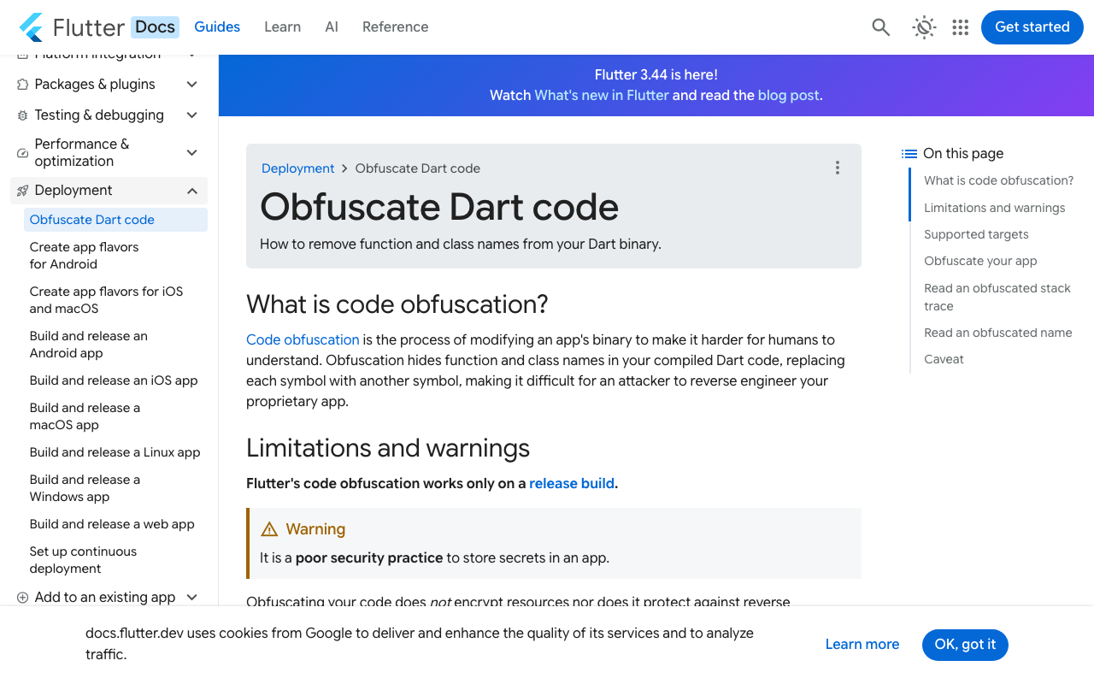Open the Learn tab

pyautogui.click(x=282, y=27)
